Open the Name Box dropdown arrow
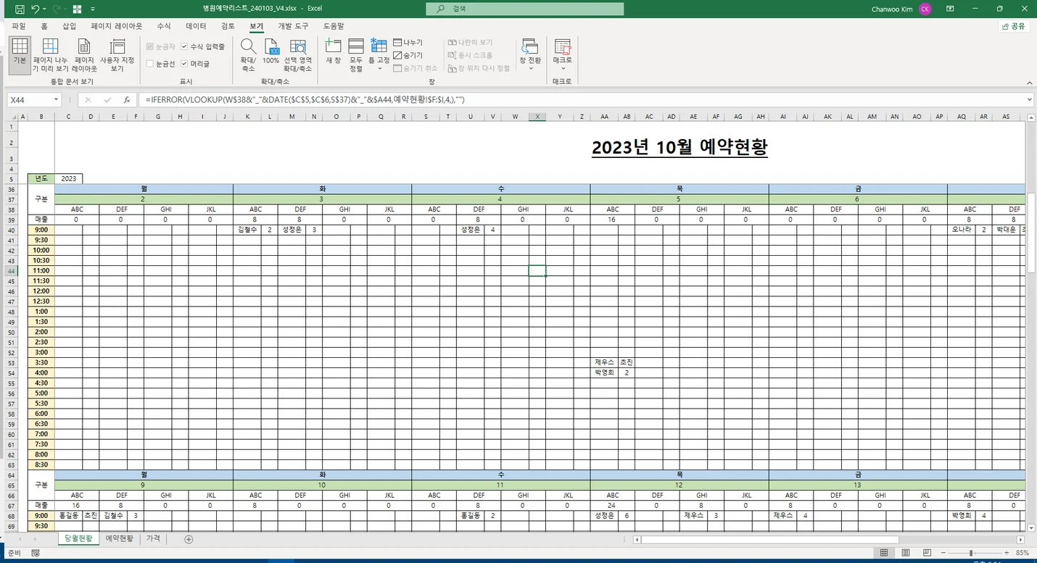 click(x=56, y=100)
